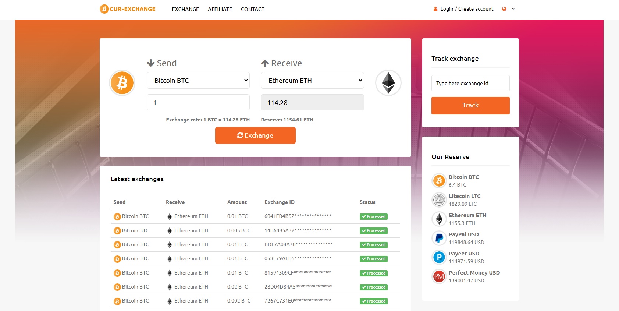Click Ethereum icon in 81594309CF row

pos(170,273)
